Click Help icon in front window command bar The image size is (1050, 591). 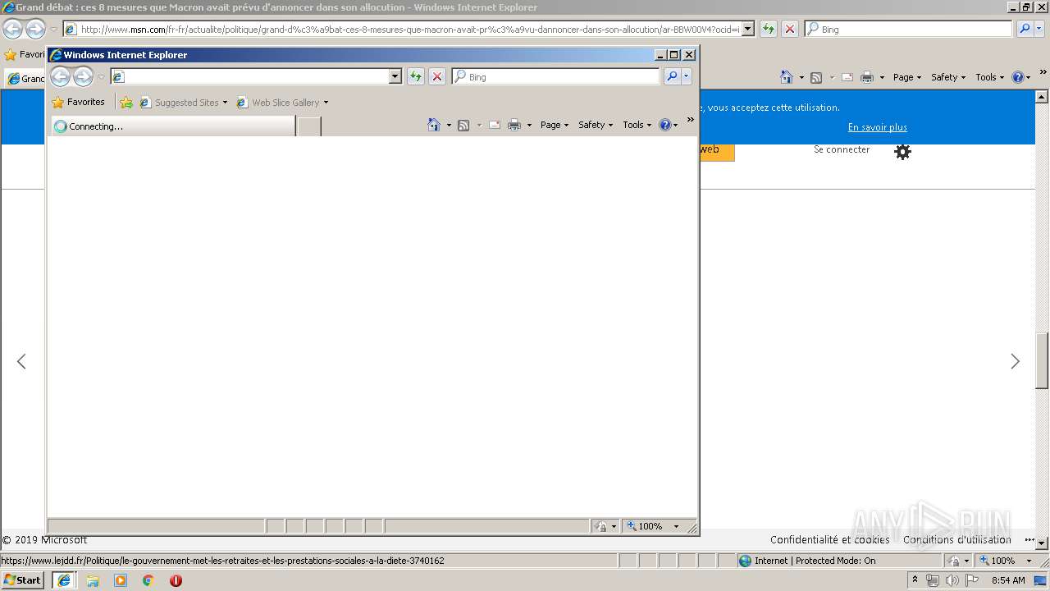coord(664,125)
